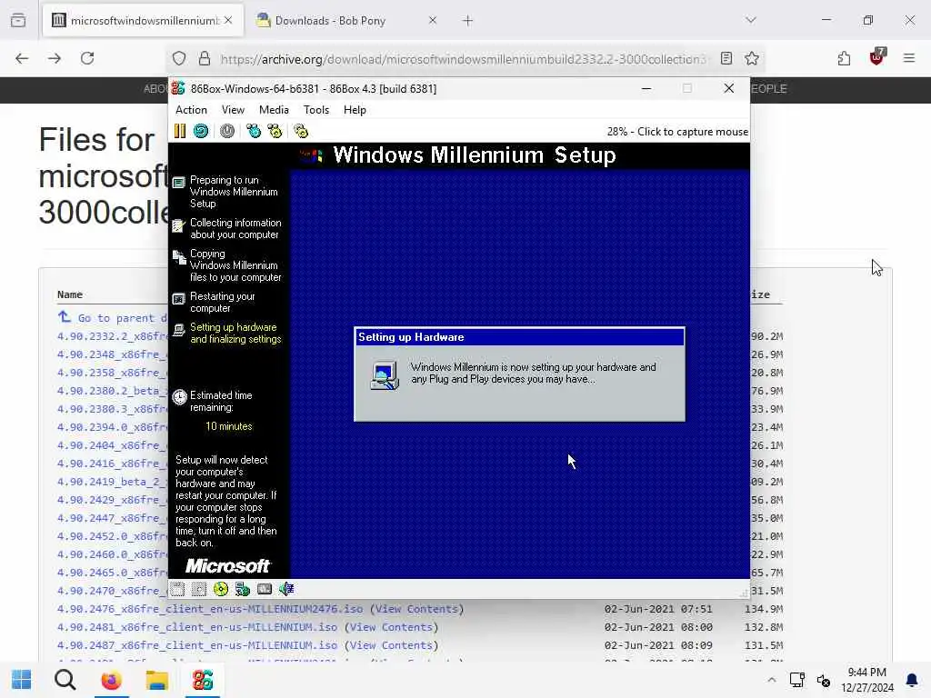Click View Contents for 4.90.2476 iso
The image size is (931, 698).
click(x=416, y=609)
